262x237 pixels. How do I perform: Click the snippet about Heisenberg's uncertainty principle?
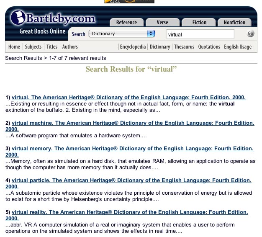tap(128, 196)
